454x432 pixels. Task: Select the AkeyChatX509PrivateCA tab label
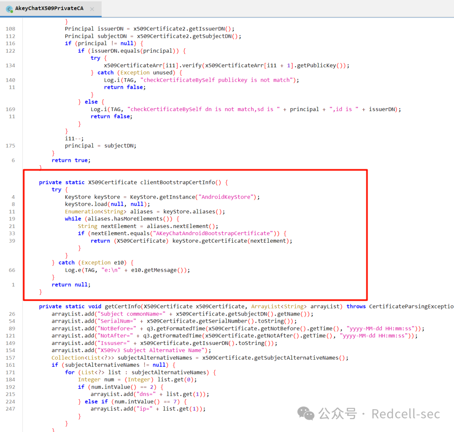(50, 9)
